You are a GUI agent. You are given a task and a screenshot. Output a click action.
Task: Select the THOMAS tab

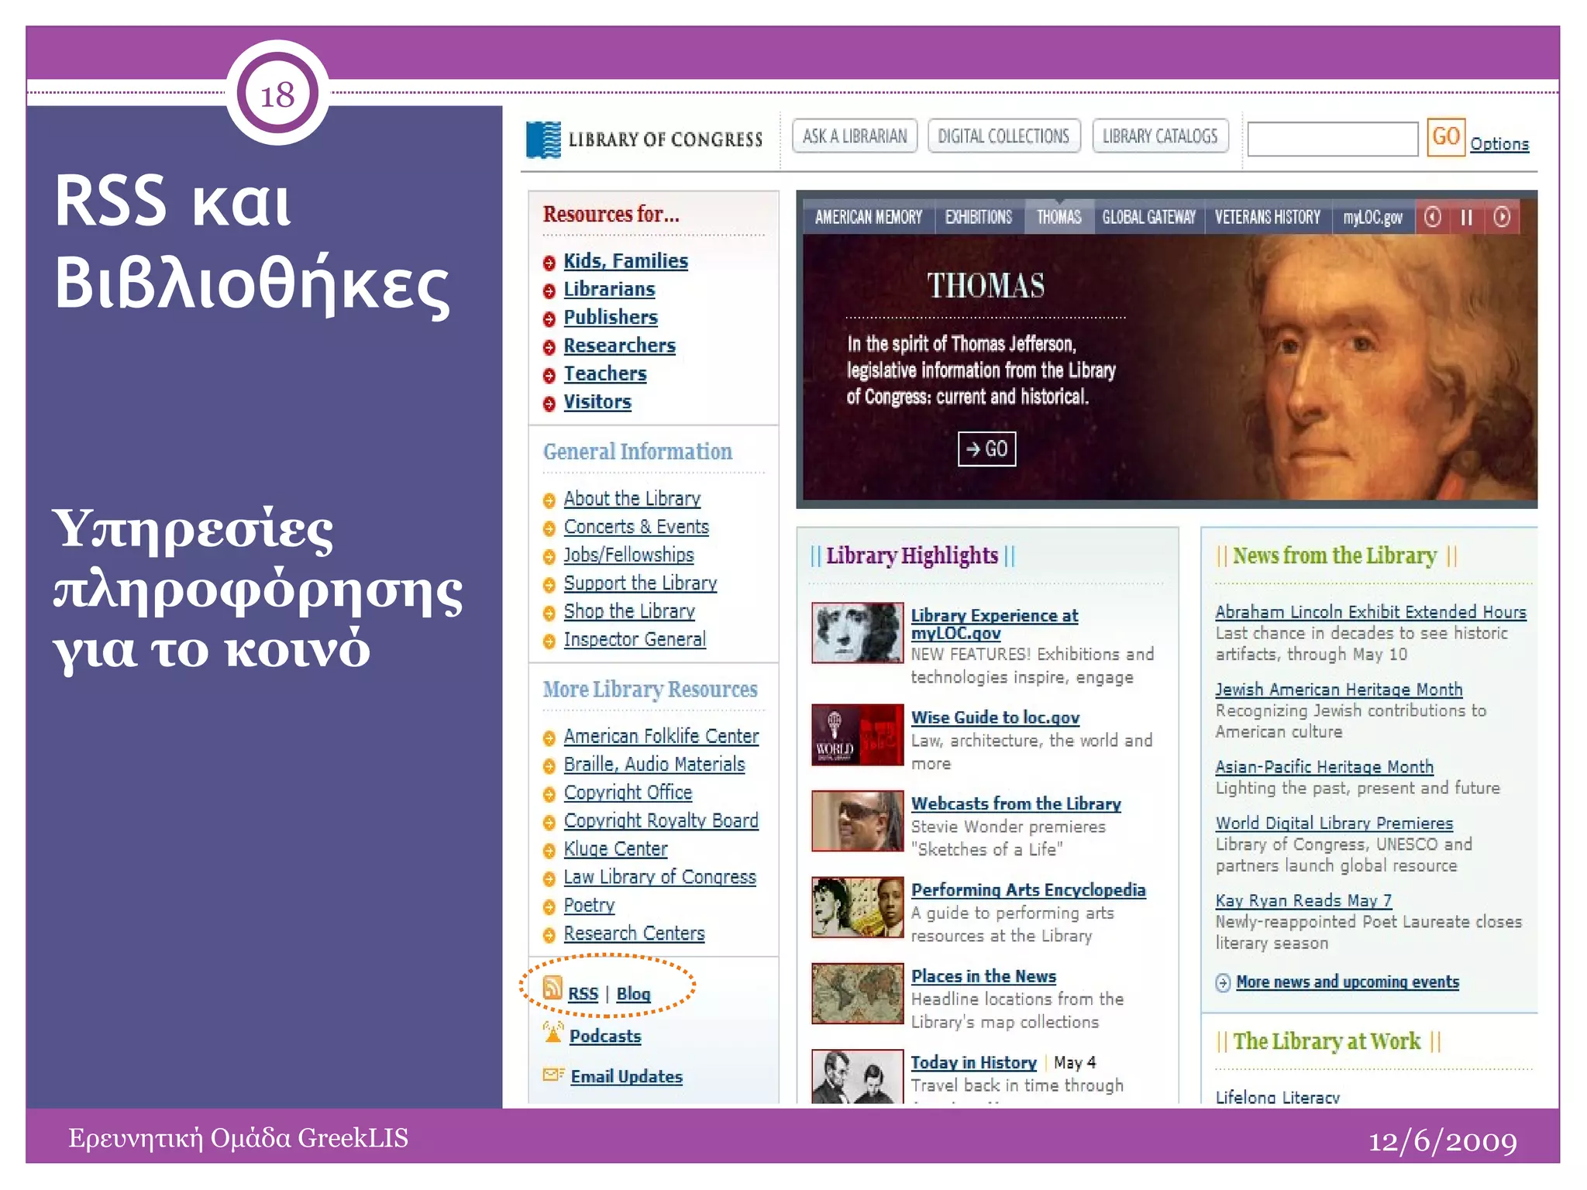pos(1059,217)
